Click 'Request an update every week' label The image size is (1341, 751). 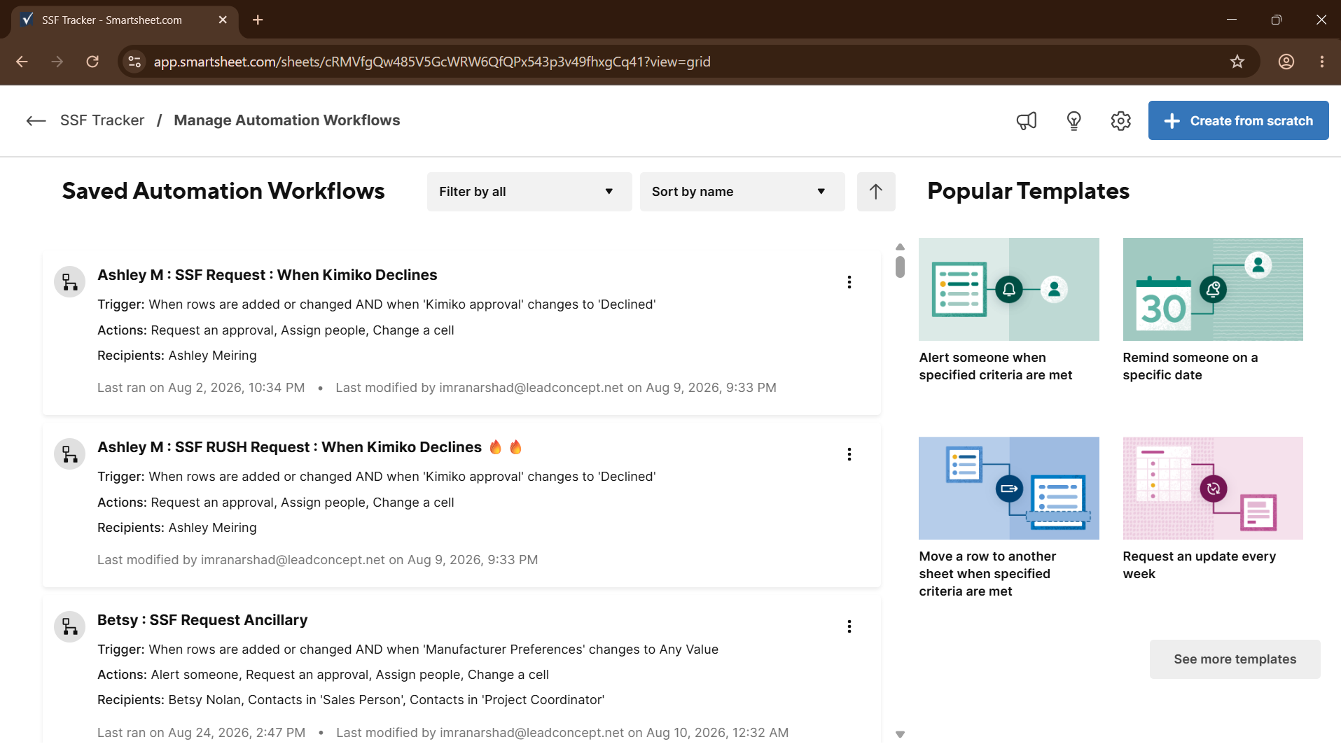click(x=1199, y=565)
